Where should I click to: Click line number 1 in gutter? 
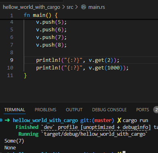click(12, 15)
